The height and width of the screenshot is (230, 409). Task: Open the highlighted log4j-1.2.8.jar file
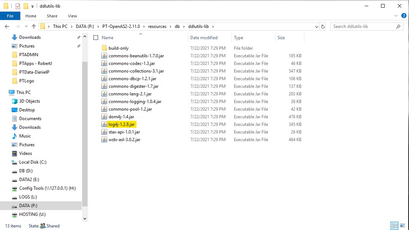122,124
